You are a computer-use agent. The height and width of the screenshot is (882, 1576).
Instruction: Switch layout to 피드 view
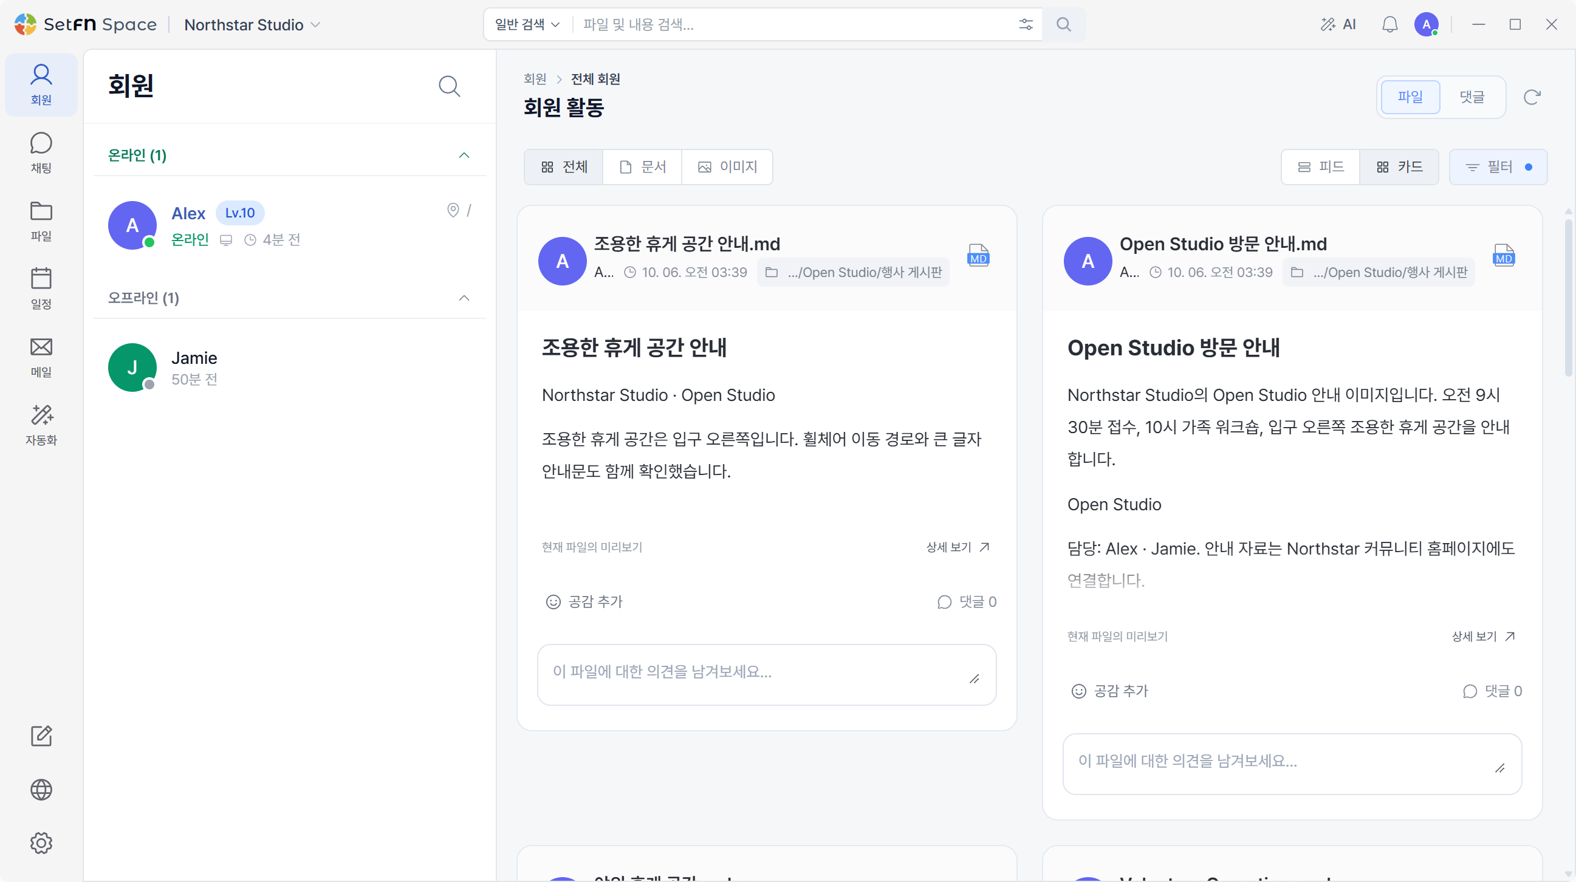coord(1320,167)
